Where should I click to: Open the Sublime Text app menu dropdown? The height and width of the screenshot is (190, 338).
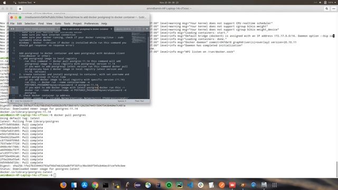(24, 2)
